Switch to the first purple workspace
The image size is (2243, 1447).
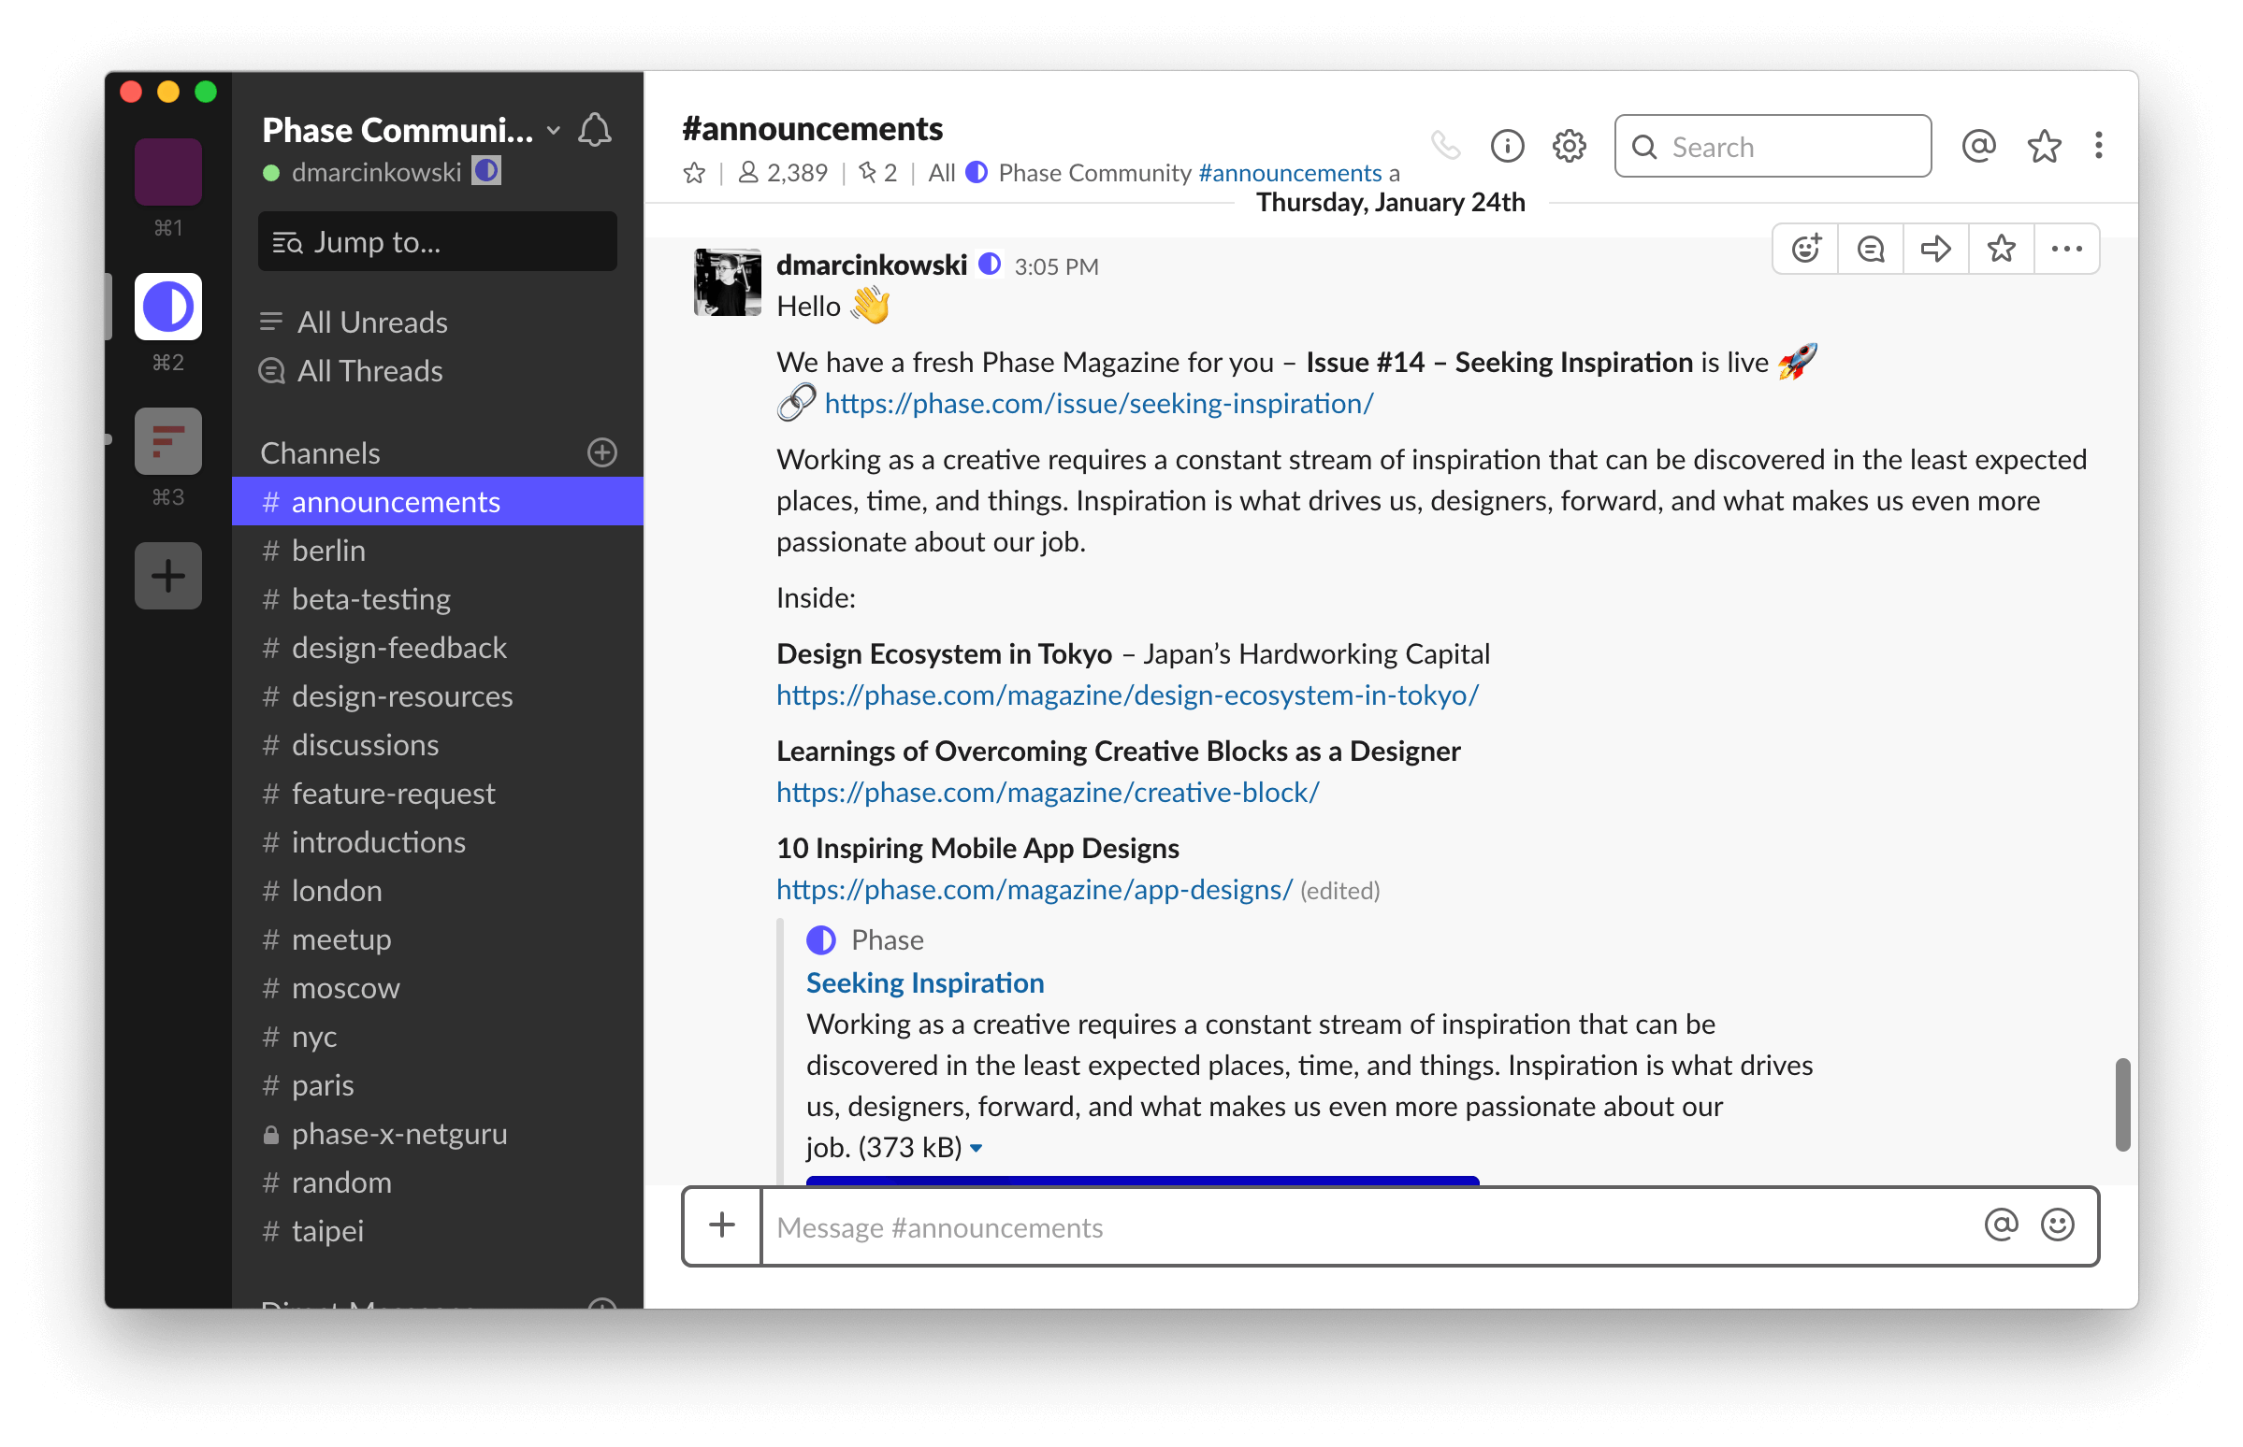(168, 171)
